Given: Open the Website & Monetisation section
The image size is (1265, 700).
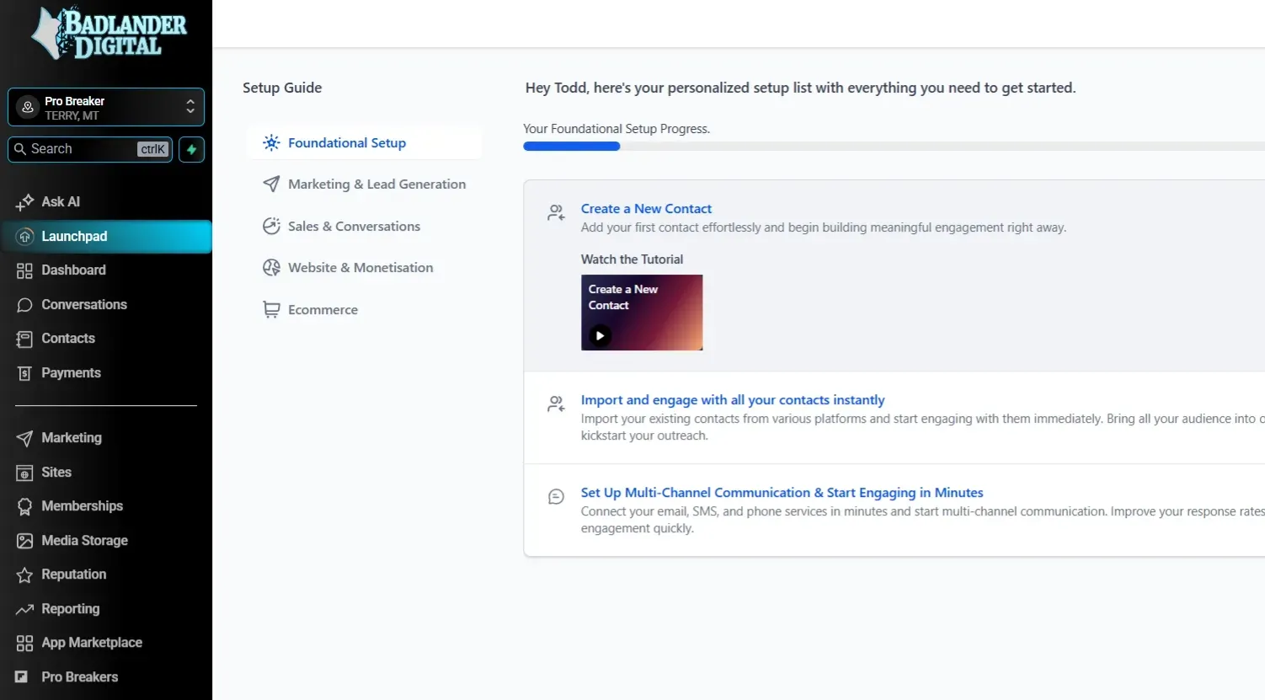Looking at the screenshot, I should pyautogui.click(x=360, y=267).
